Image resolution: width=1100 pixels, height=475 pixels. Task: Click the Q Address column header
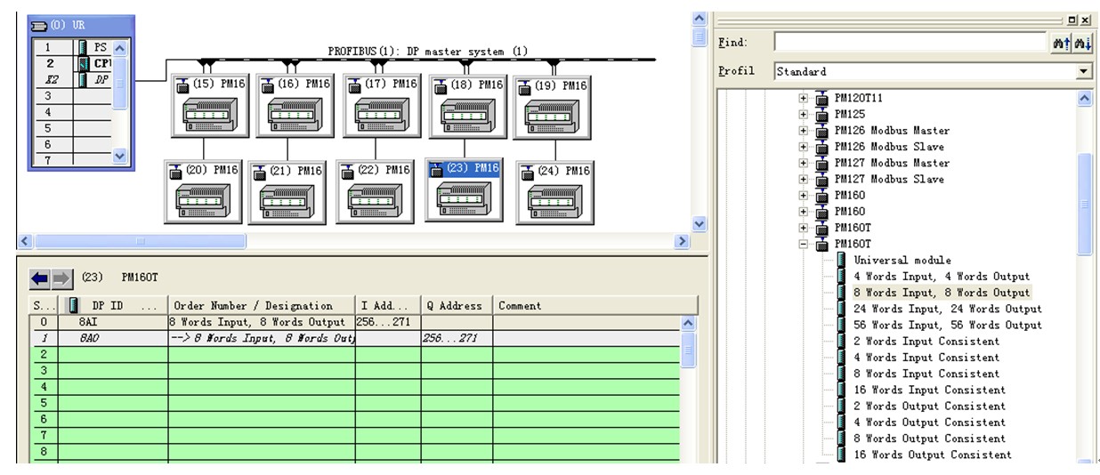(x=456, y=306)
